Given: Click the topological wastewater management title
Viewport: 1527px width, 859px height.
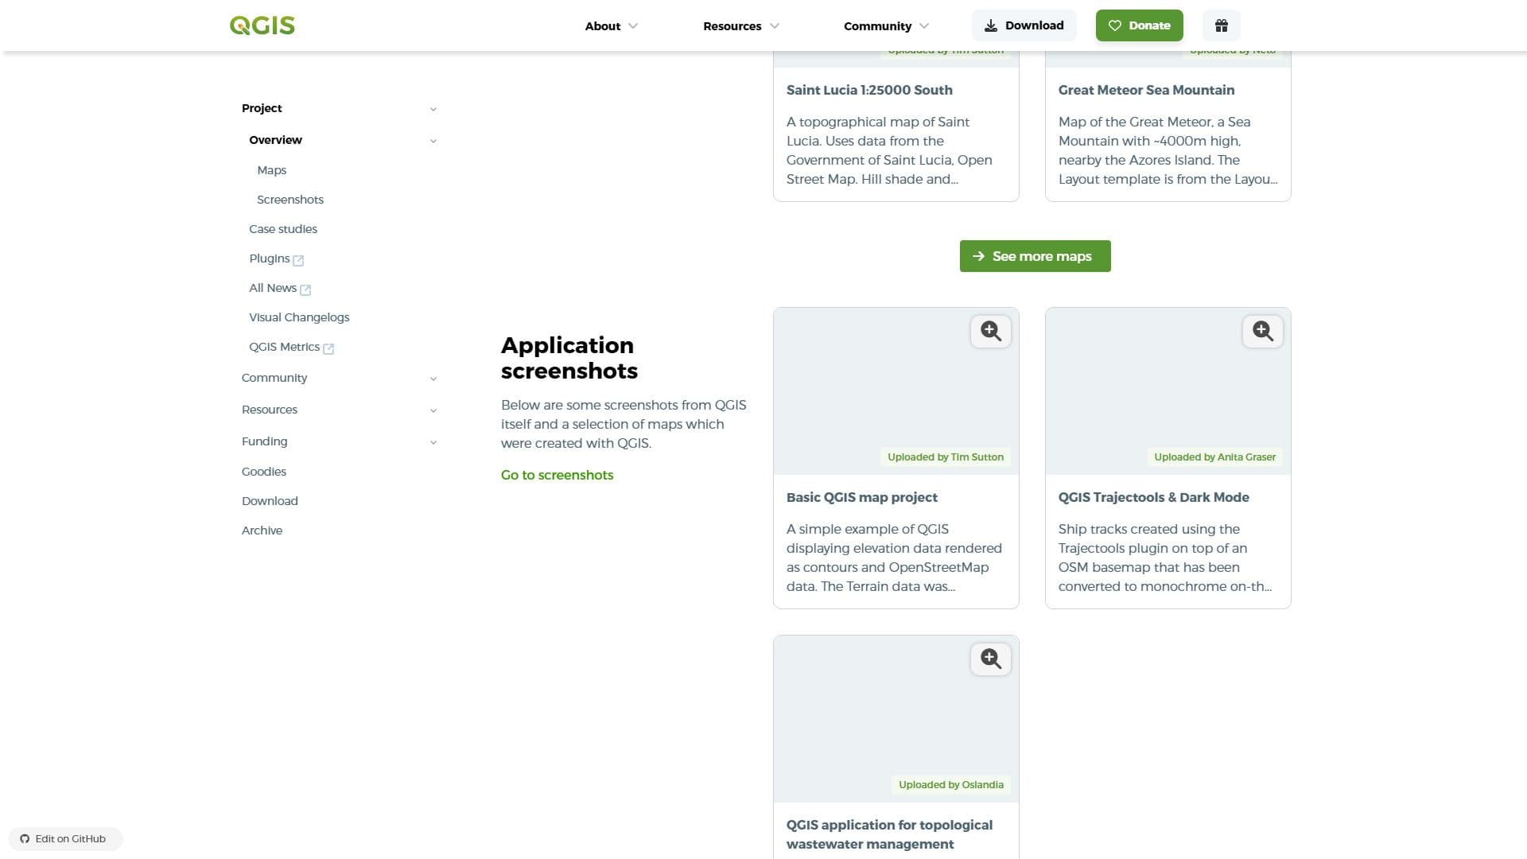Looking at the screenshot, I should pyautogui.click(x=889, y=834).
